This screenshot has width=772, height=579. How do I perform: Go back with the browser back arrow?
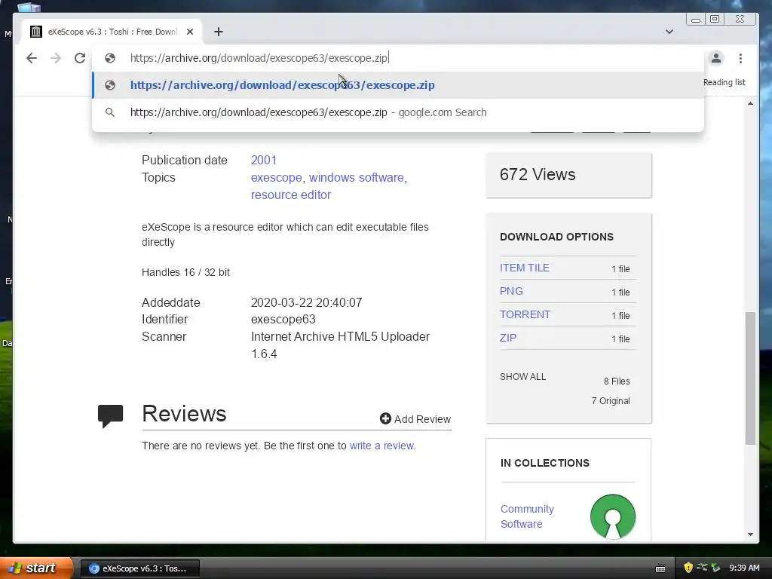point(32,58)
